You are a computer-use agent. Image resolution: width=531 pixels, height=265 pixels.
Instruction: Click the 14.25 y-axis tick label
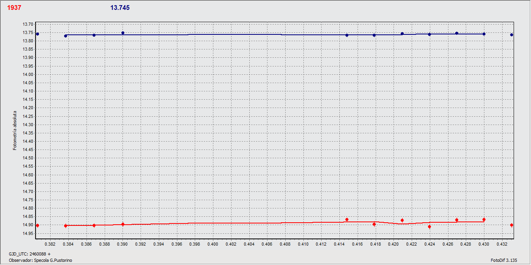pyautogui.click(x=27, y=116)
